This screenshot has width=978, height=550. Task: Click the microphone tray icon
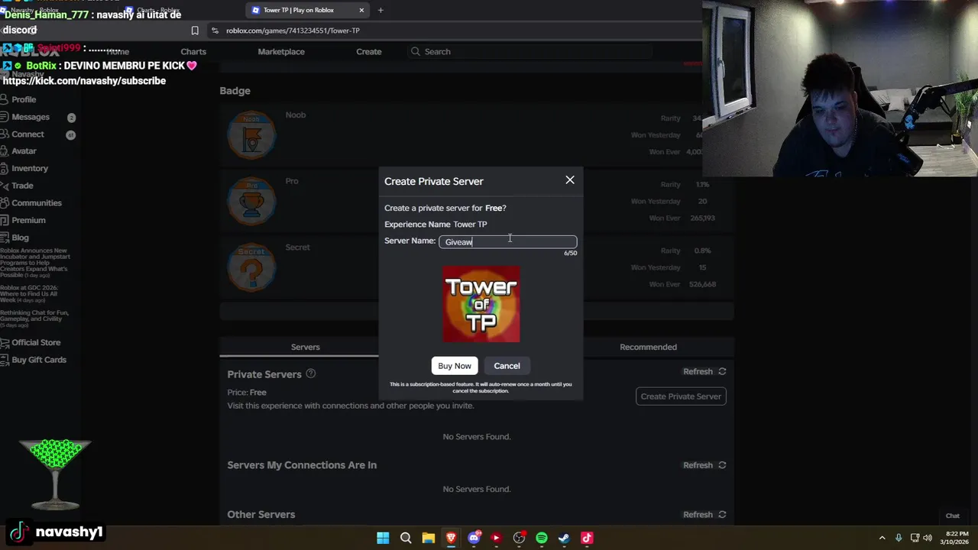point(899,538)
